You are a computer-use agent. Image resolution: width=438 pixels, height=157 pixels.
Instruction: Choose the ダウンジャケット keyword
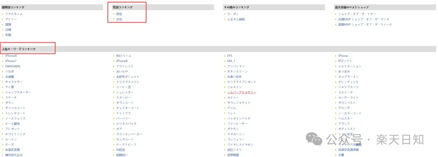[239, 103]
